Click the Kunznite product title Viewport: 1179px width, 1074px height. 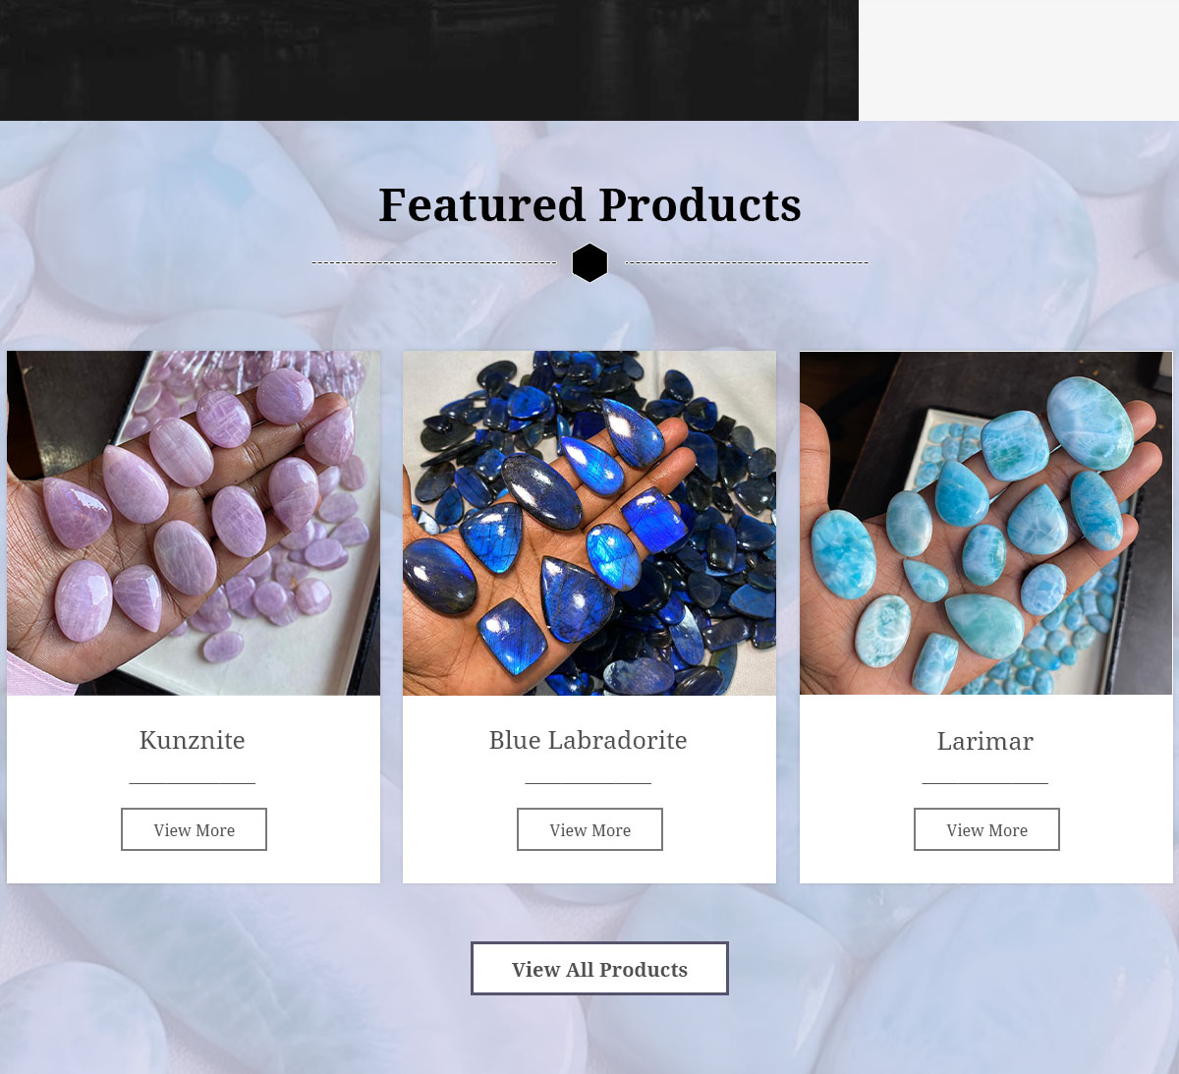193,740
